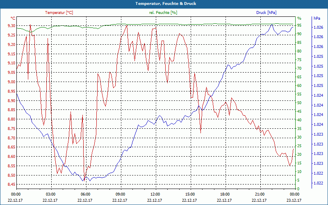Click the green '15' humidity axis value
This screenshot has width=328, height=205.
[x=299, y=163]
